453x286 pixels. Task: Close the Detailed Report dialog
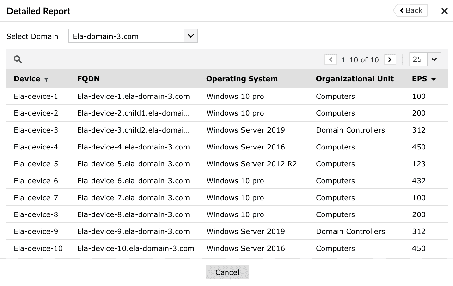click(x=444, y=11)
